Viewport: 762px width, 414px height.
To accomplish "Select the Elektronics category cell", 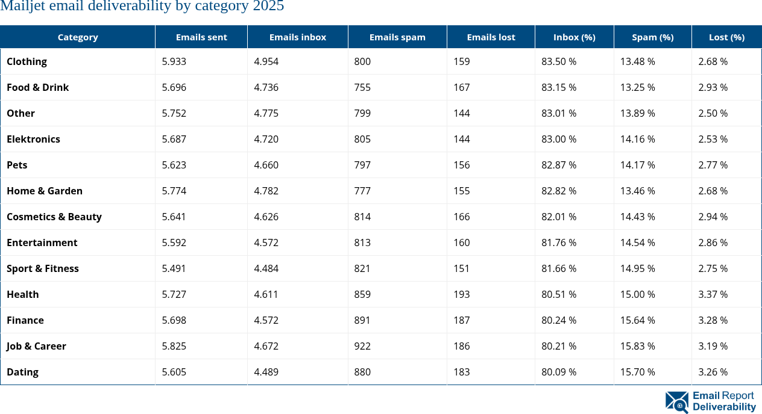I will click(78, 139).
